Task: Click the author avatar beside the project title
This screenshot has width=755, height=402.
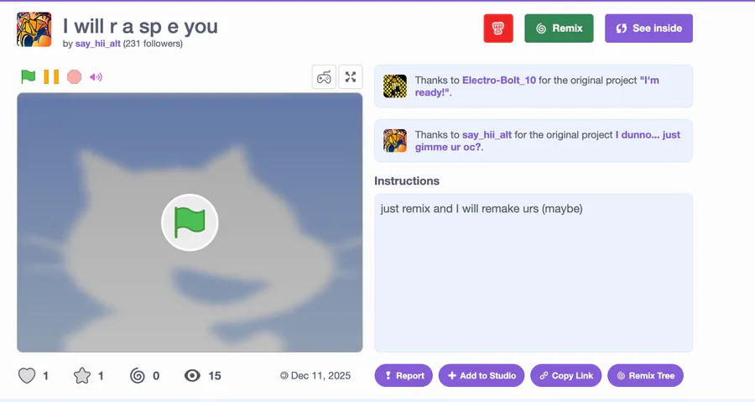Action: click(34, 29)
